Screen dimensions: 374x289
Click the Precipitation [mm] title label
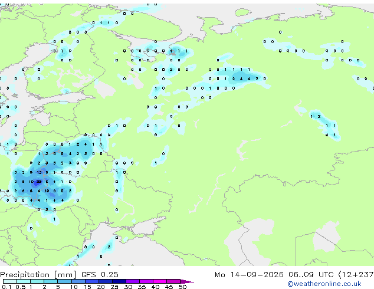click(x=38, y=275)
